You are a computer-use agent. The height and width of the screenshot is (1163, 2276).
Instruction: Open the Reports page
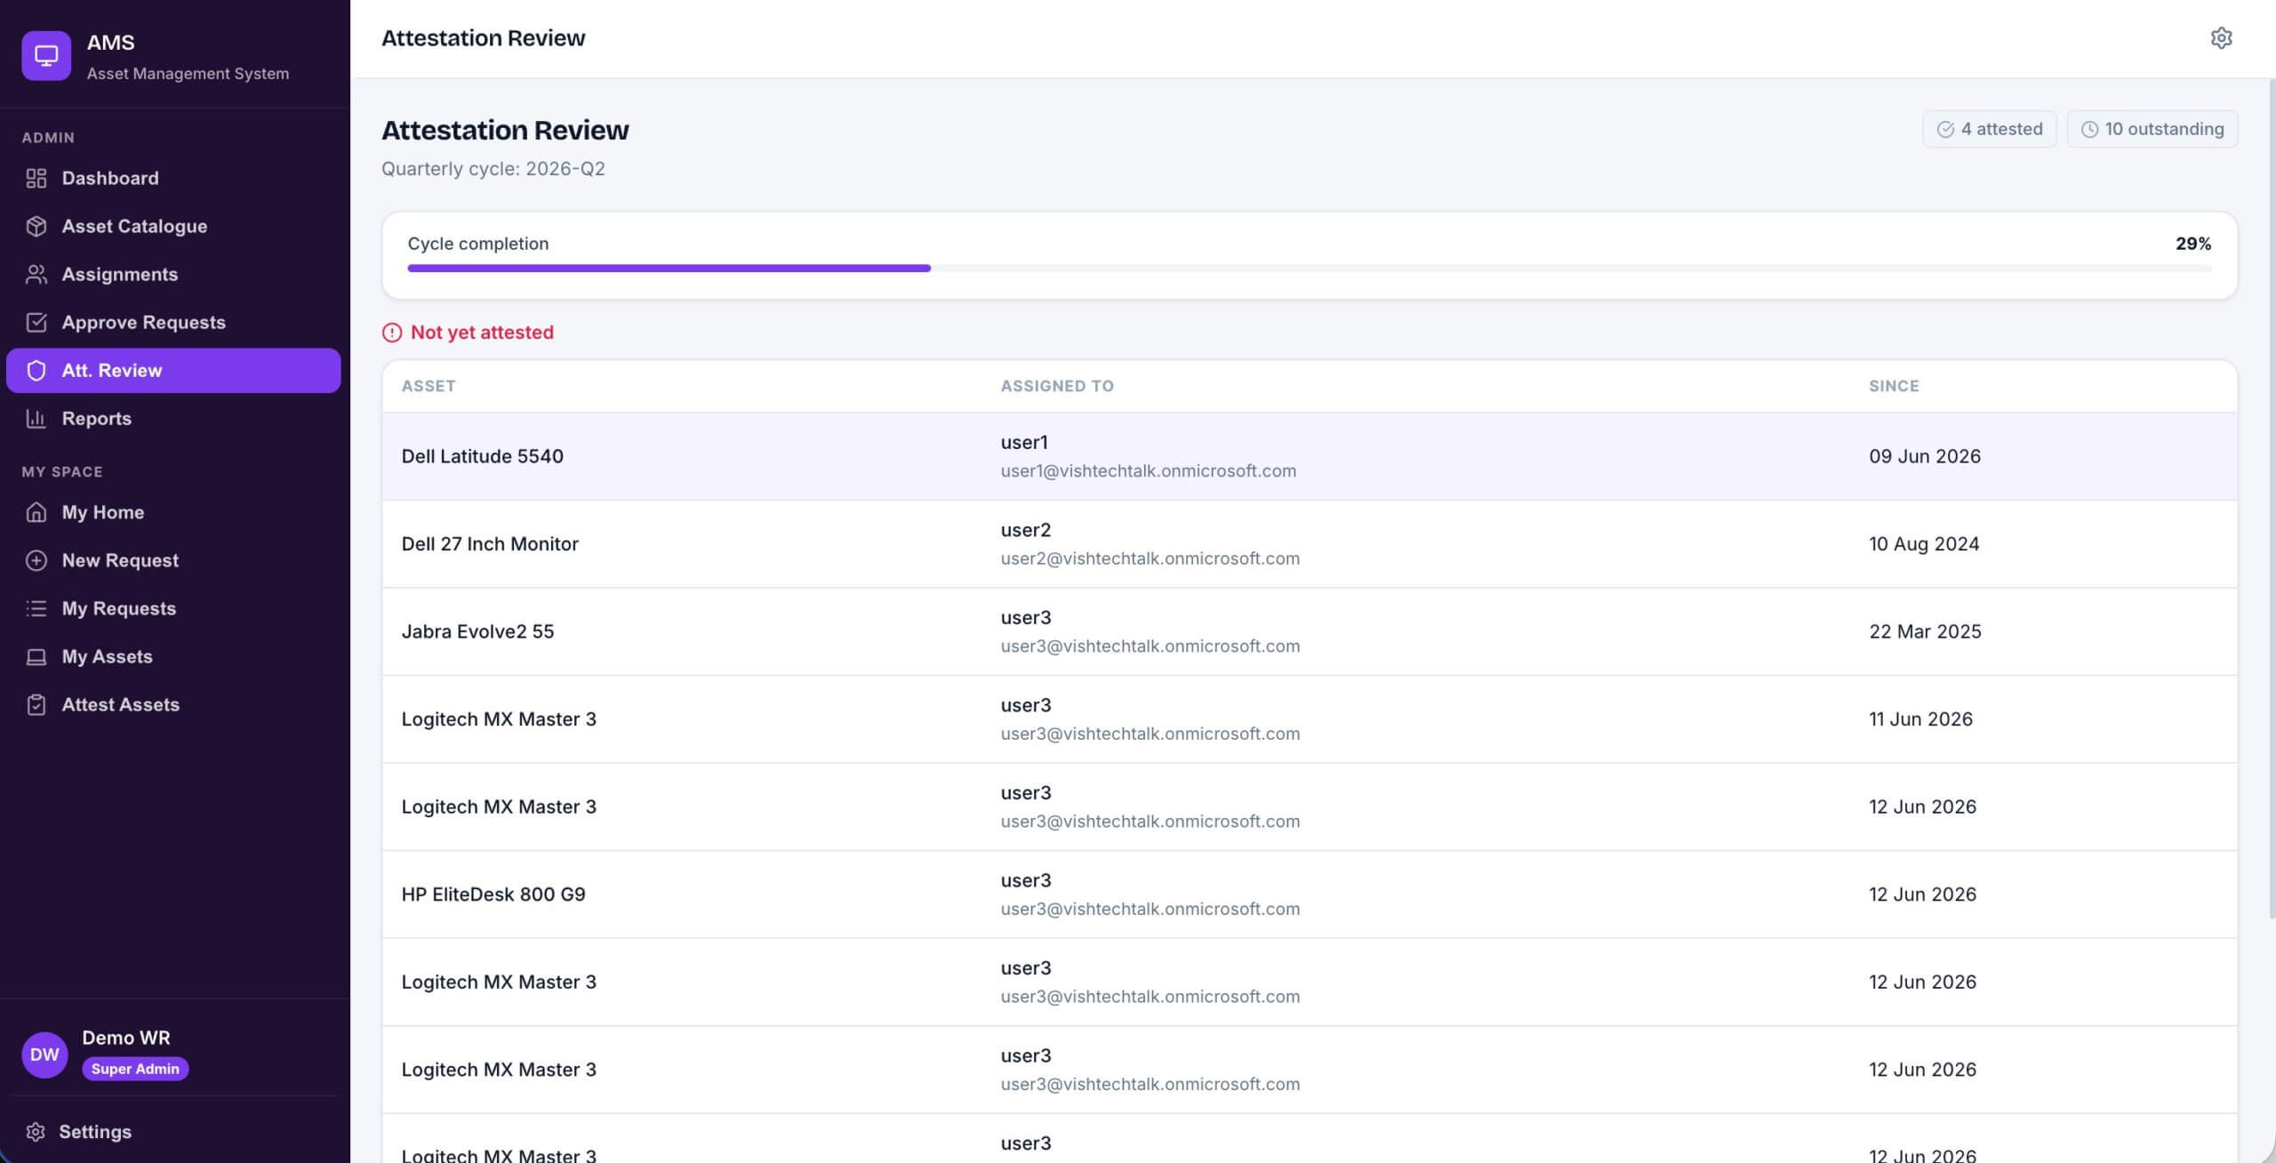173,418
